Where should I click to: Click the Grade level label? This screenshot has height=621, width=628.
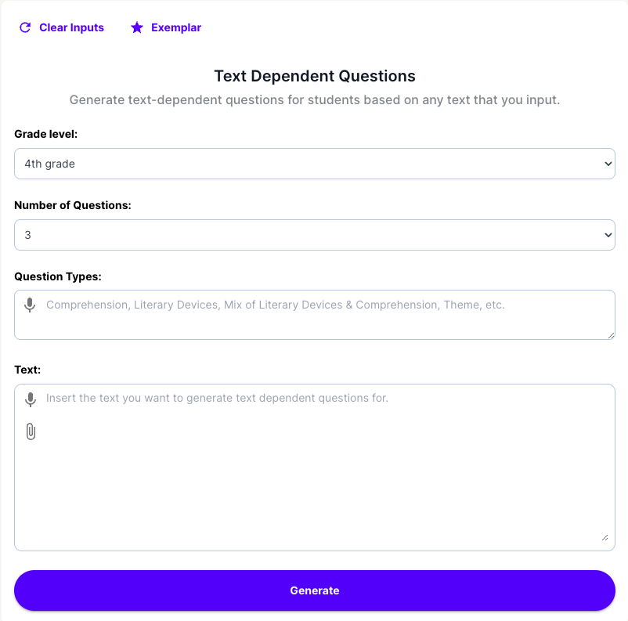click(x=45, y=134)
